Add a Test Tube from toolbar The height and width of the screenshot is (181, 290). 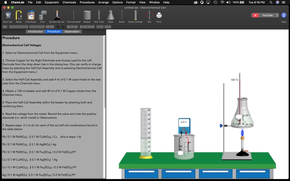tap(99, 17)
